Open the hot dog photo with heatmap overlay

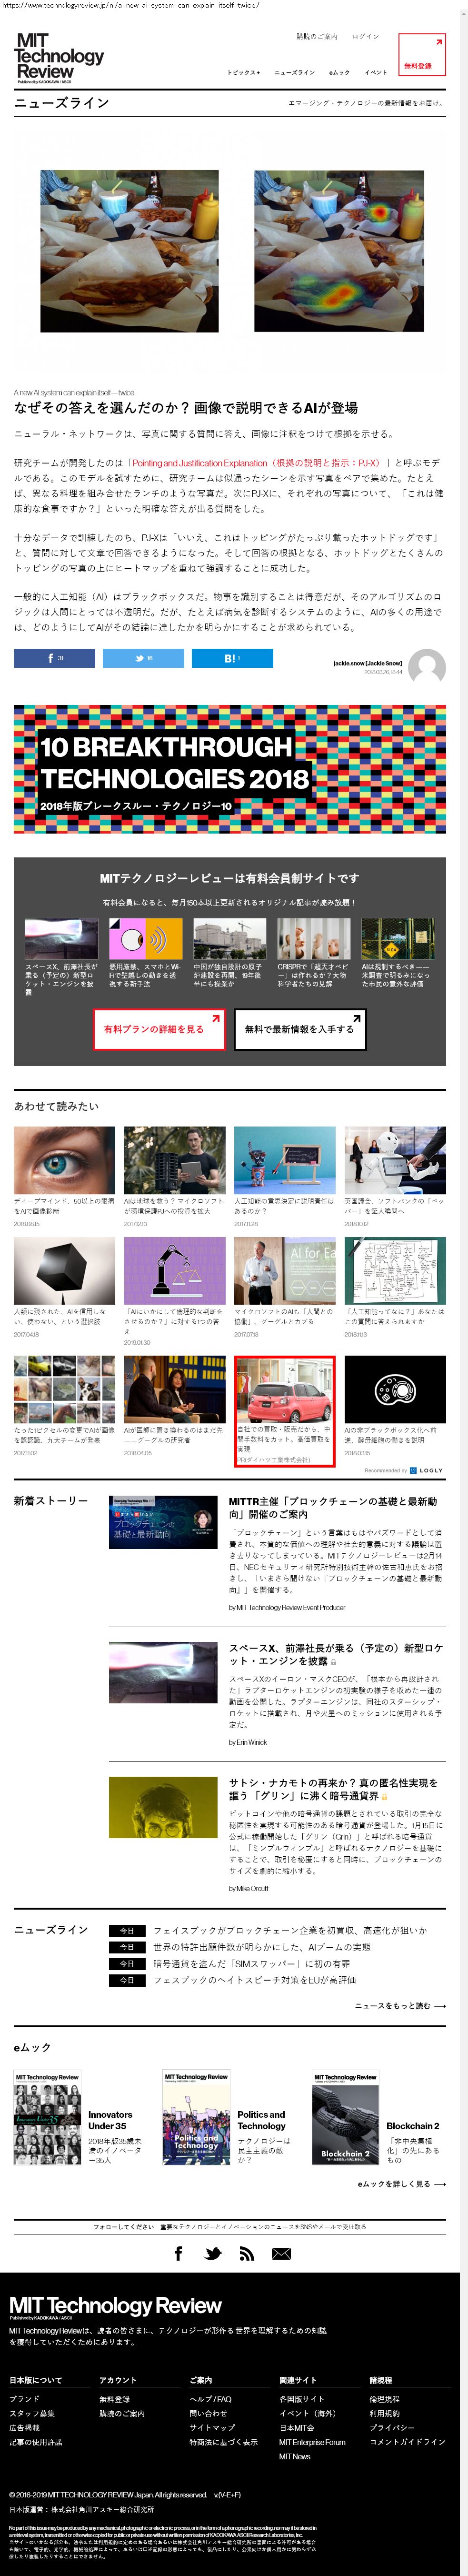(x=339, y=251)
